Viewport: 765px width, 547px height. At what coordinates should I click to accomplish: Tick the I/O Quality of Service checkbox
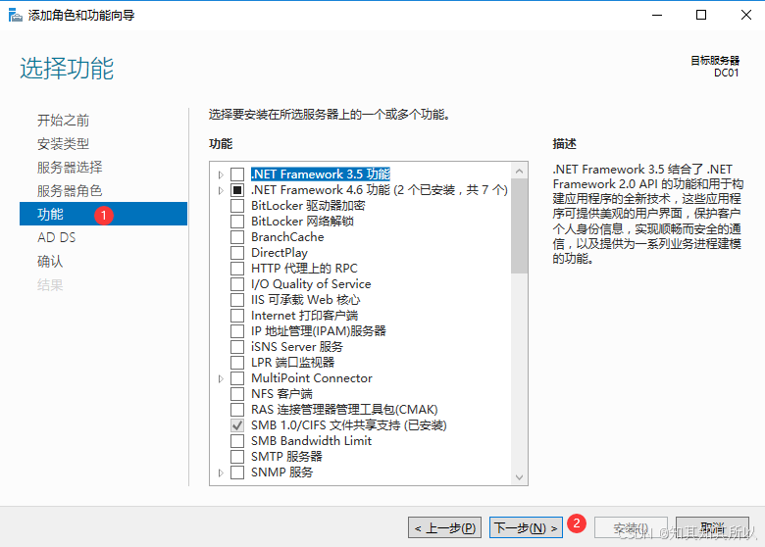pyautogui.click(x=237, y=284)
